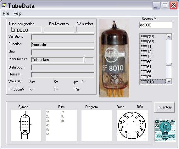Click the tube museum logo icon
This screenshot has width=179, height=149.
[x=165, y=130]
